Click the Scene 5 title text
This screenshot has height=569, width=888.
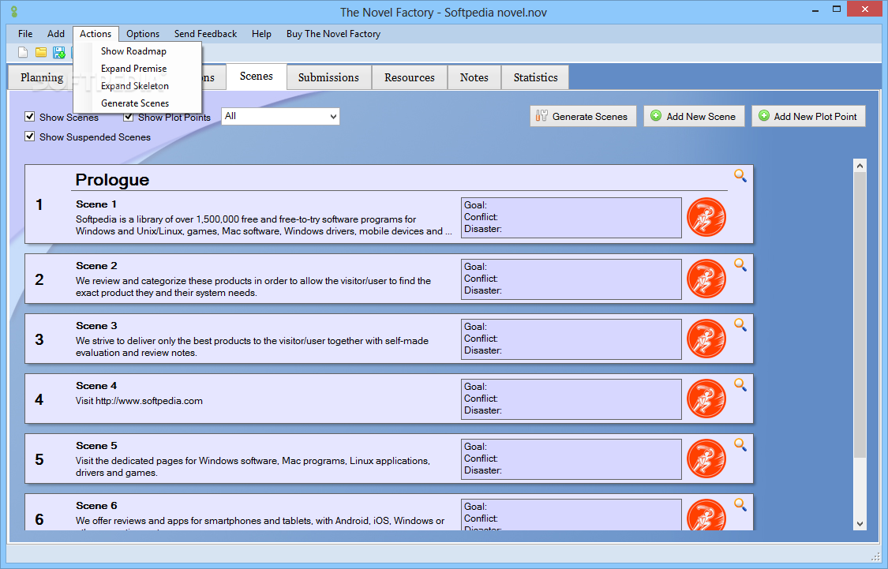tap(97, 446)
